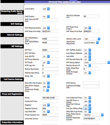Open the SAS Enable dropdown
The width and height of the screenshot is (110, 125).
(46, 16)
